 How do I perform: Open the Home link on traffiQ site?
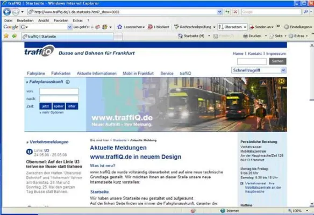coord(238,53)
